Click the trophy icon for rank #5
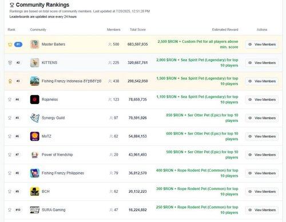 point(10,118)
